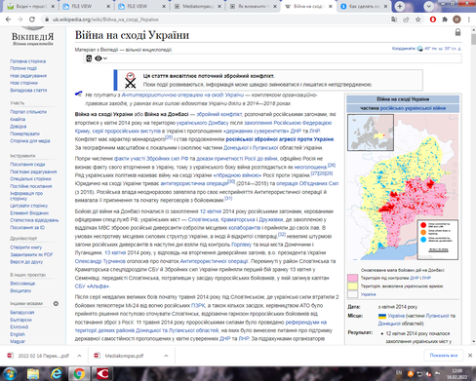
Task: Switch to the English language version
Action: 18,334
